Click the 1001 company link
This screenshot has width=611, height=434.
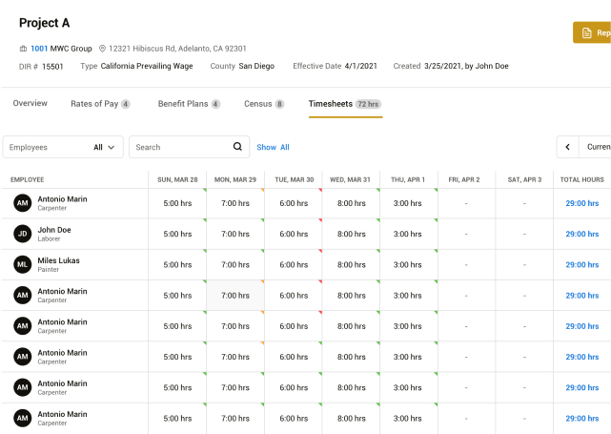click(39, 48)
